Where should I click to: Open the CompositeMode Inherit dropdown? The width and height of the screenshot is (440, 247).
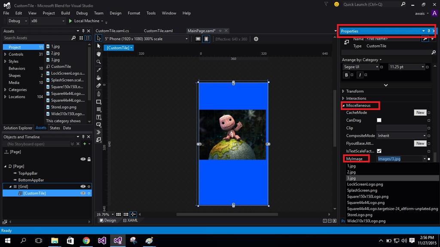pyautogui.click(x=402, y=136)
